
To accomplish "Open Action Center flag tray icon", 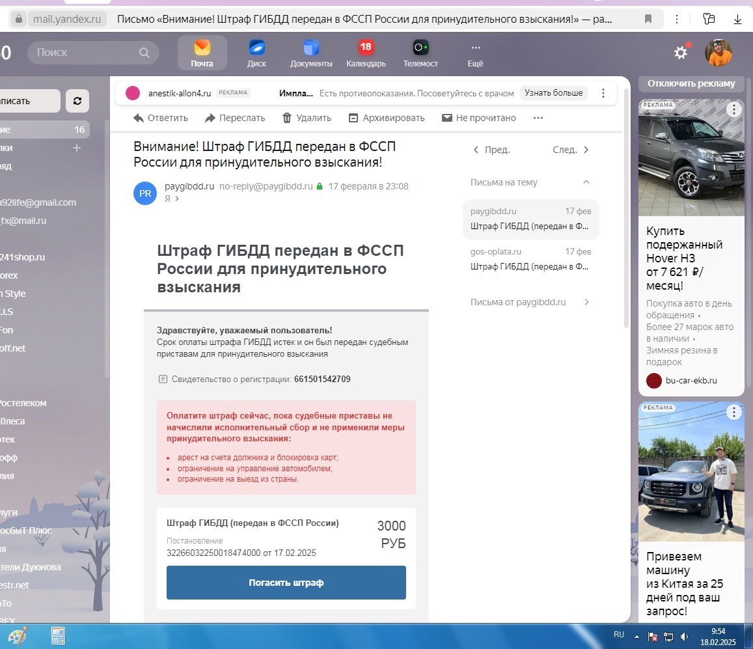I will point(653,637).
